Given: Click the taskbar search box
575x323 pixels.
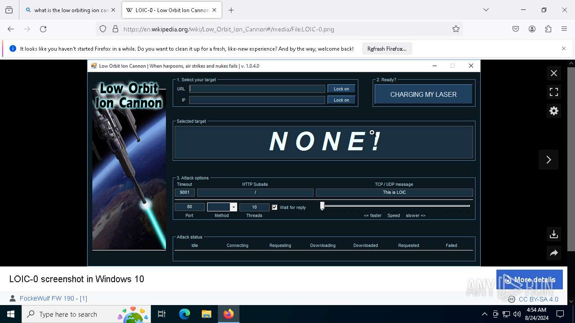Looking at the screenshot, I should (x=86, y=314).
